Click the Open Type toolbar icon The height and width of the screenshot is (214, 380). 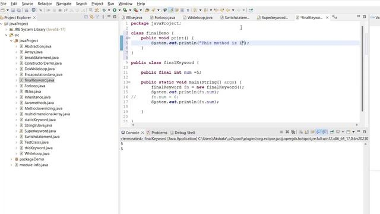[x=147, y=10]
